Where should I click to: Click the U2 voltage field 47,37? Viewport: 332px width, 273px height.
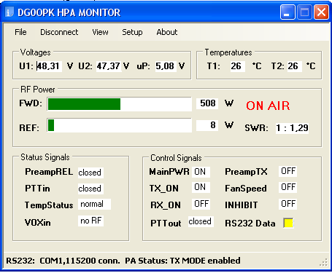[109, 66]
